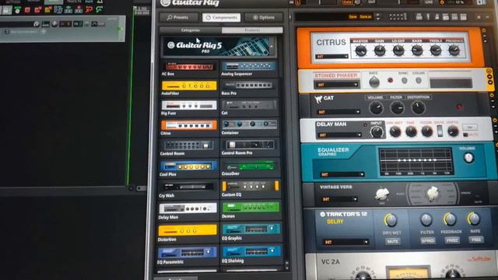Toggle Traktor's 12 Delay Mute button
Screen dimensions: 498x280
tap(392, 241)
